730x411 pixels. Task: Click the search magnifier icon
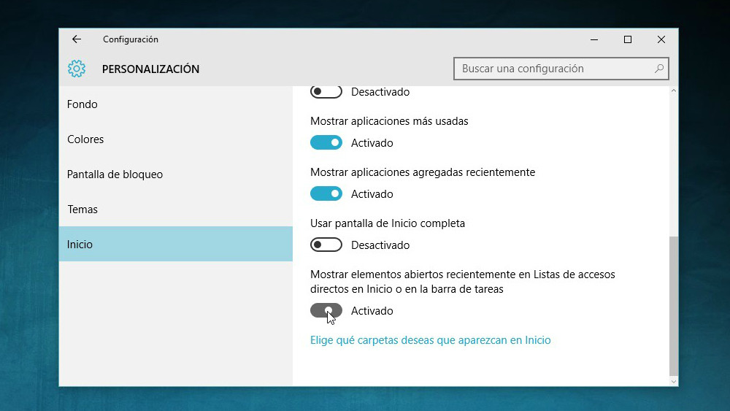pos(658,69)
